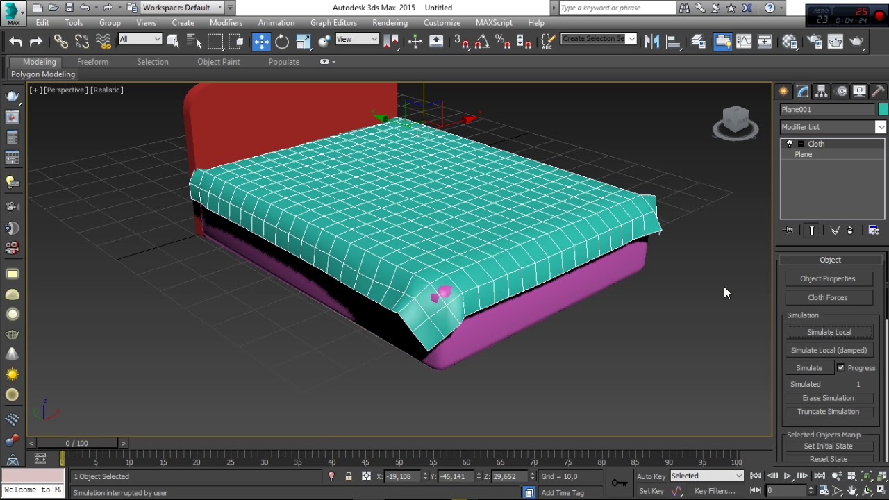Open the Create Selection Set dropdown

pyautogui.click(x=599, y=39)
